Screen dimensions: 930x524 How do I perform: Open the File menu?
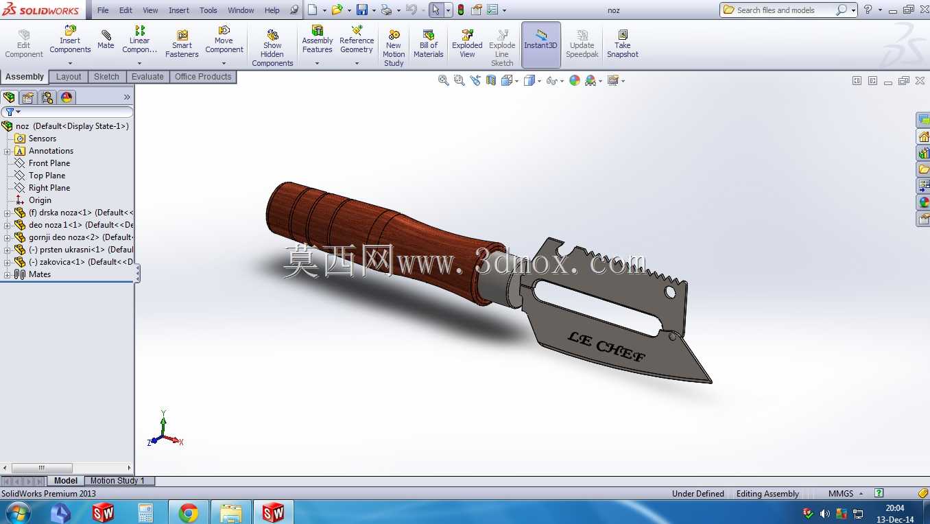click(103, 10)
